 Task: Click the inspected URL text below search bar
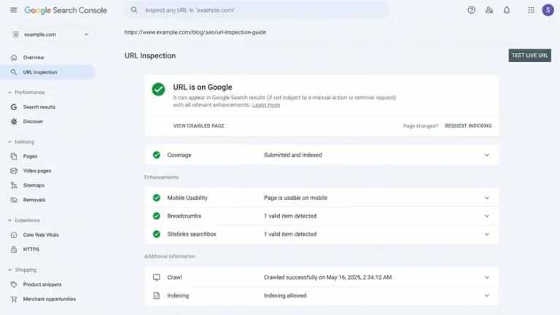click(x=195, y=32)
